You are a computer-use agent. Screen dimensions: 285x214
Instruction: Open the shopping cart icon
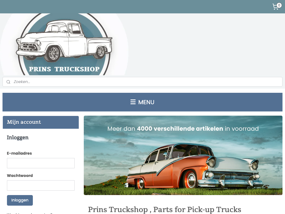[x=276, y=7]
